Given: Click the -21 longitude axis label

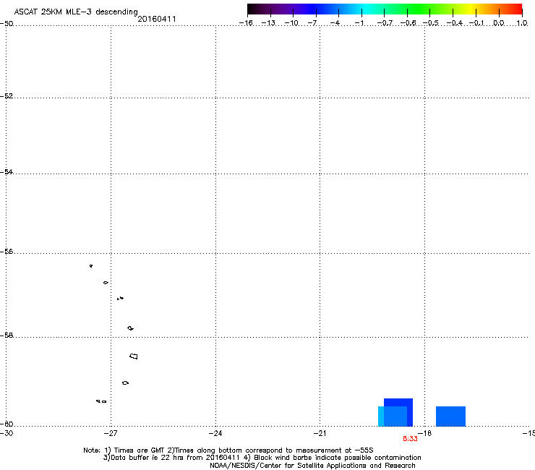Looking at the screenshot, I should pyautogui.click(x=320, y=433).
